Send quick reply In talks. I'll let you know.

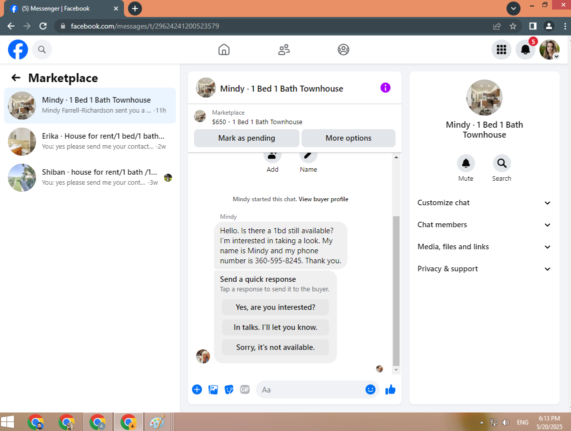275,327
